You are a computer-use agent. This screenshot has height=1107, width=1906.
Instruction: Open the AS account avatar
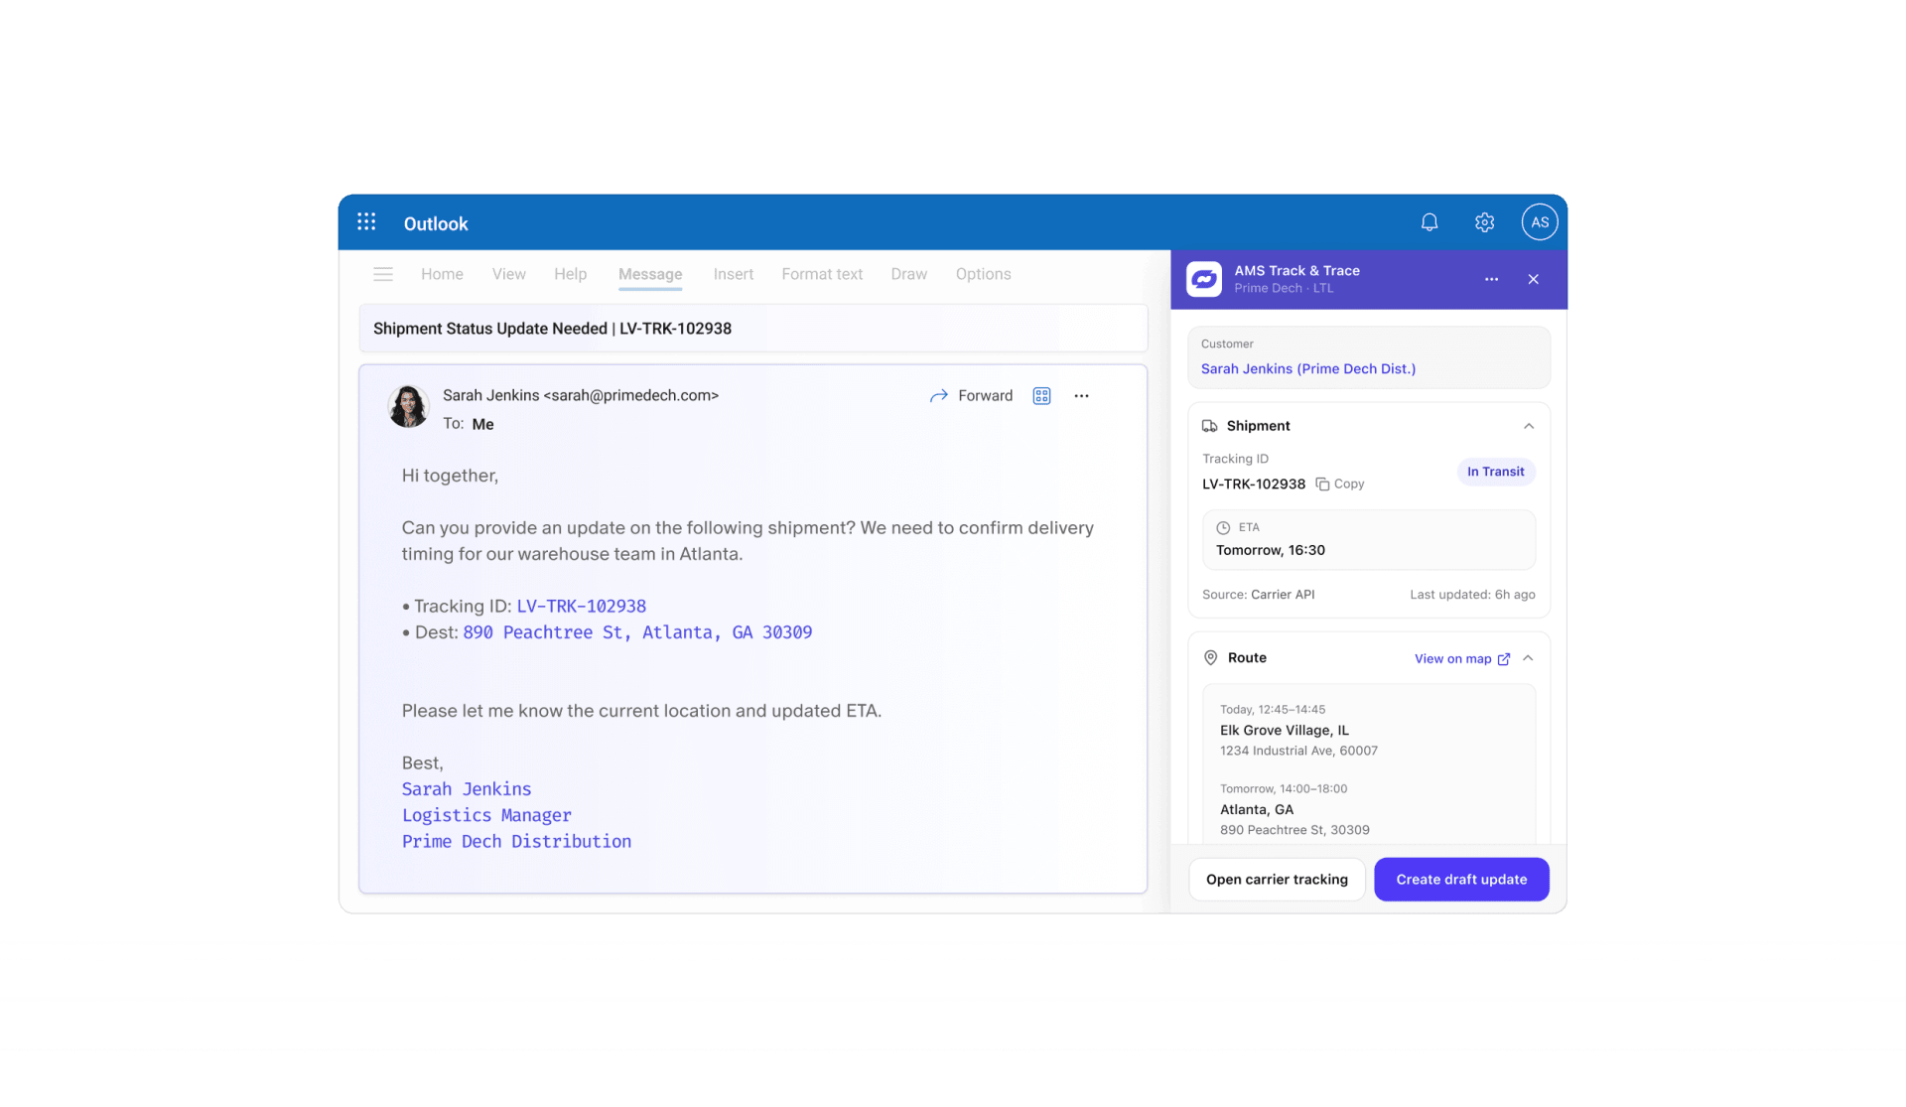pyautogui.click(x=1539, y=222)
